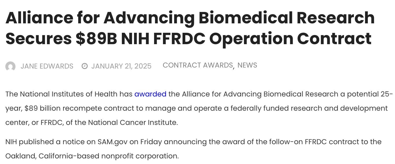Click "$89B" in the article headline
The image size is (395, 164).
pos(96,39)
